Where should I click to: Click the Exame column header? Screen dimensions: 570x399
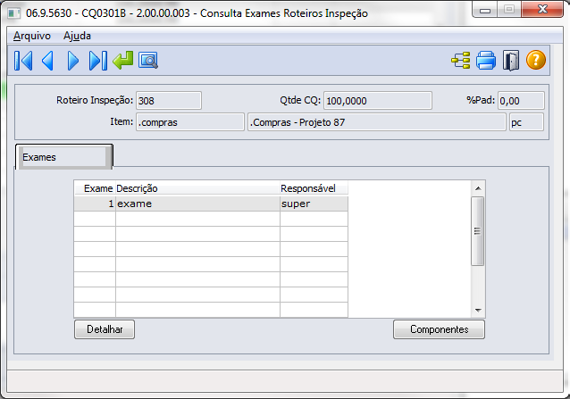click(x=96, y=188)
